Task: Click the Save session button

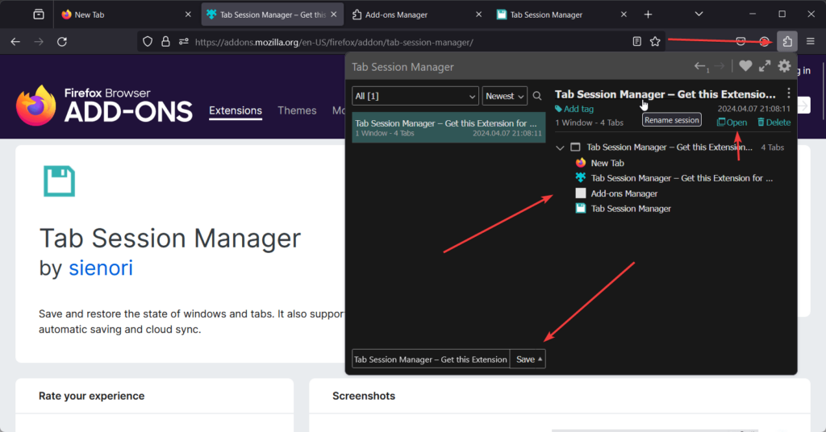Action: (x=524, y=359)
